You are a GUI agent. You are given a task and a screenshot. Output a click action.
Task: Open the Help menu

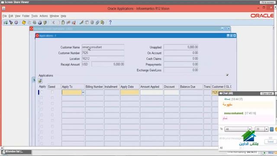point(64,16)
